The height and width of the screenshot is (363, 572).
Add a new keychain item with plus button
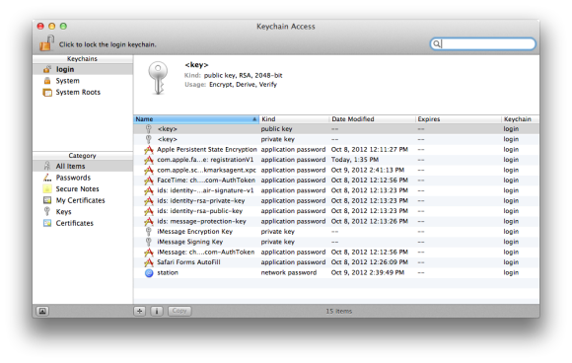tap(140, 311)
